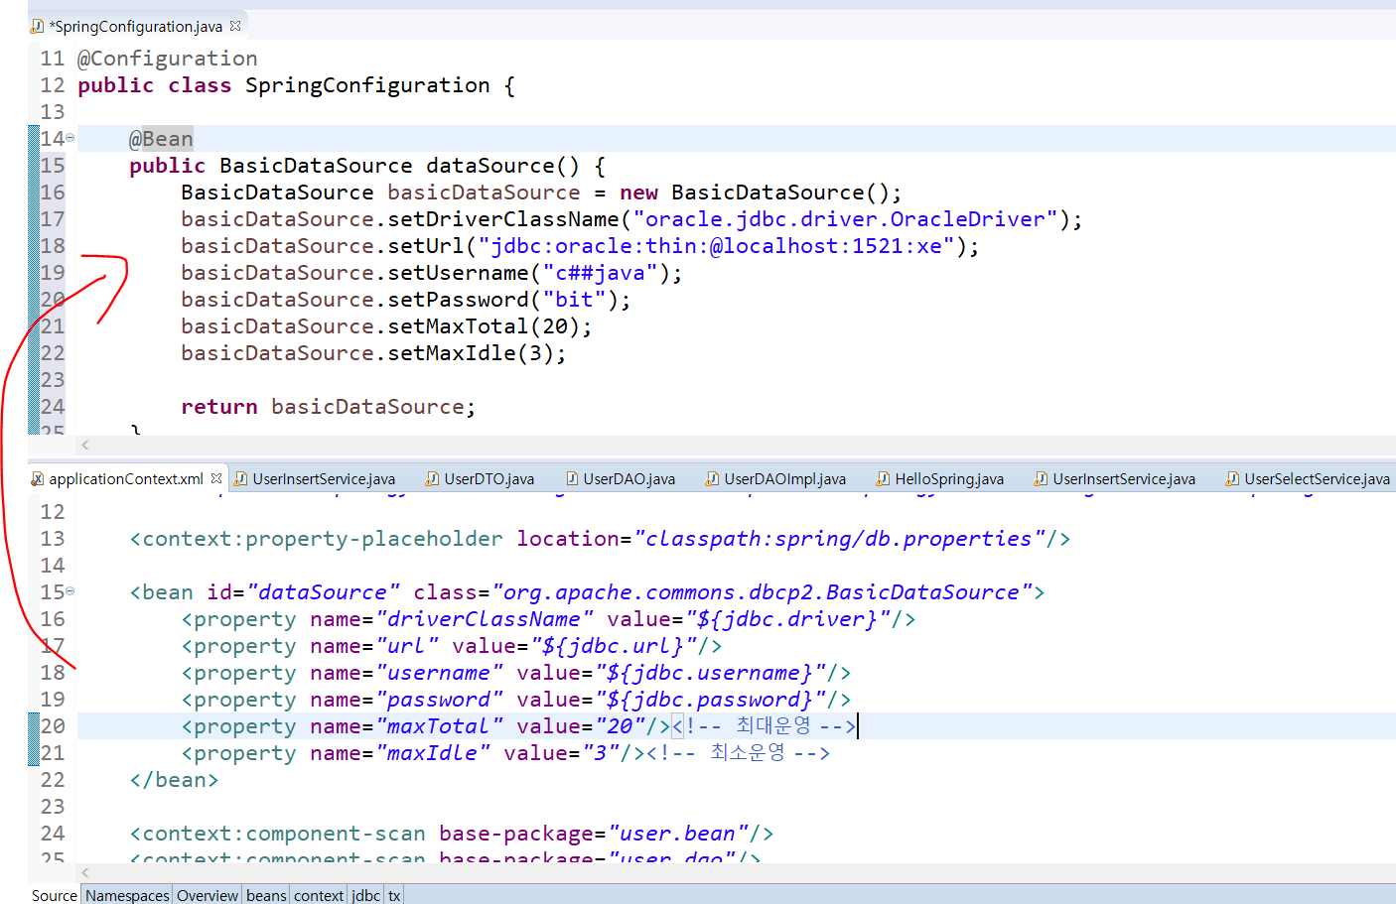This screenshot has height=904, width=1396.
Task: Click the jdbc:oracle:thin URL string
Action: [716, 246]
